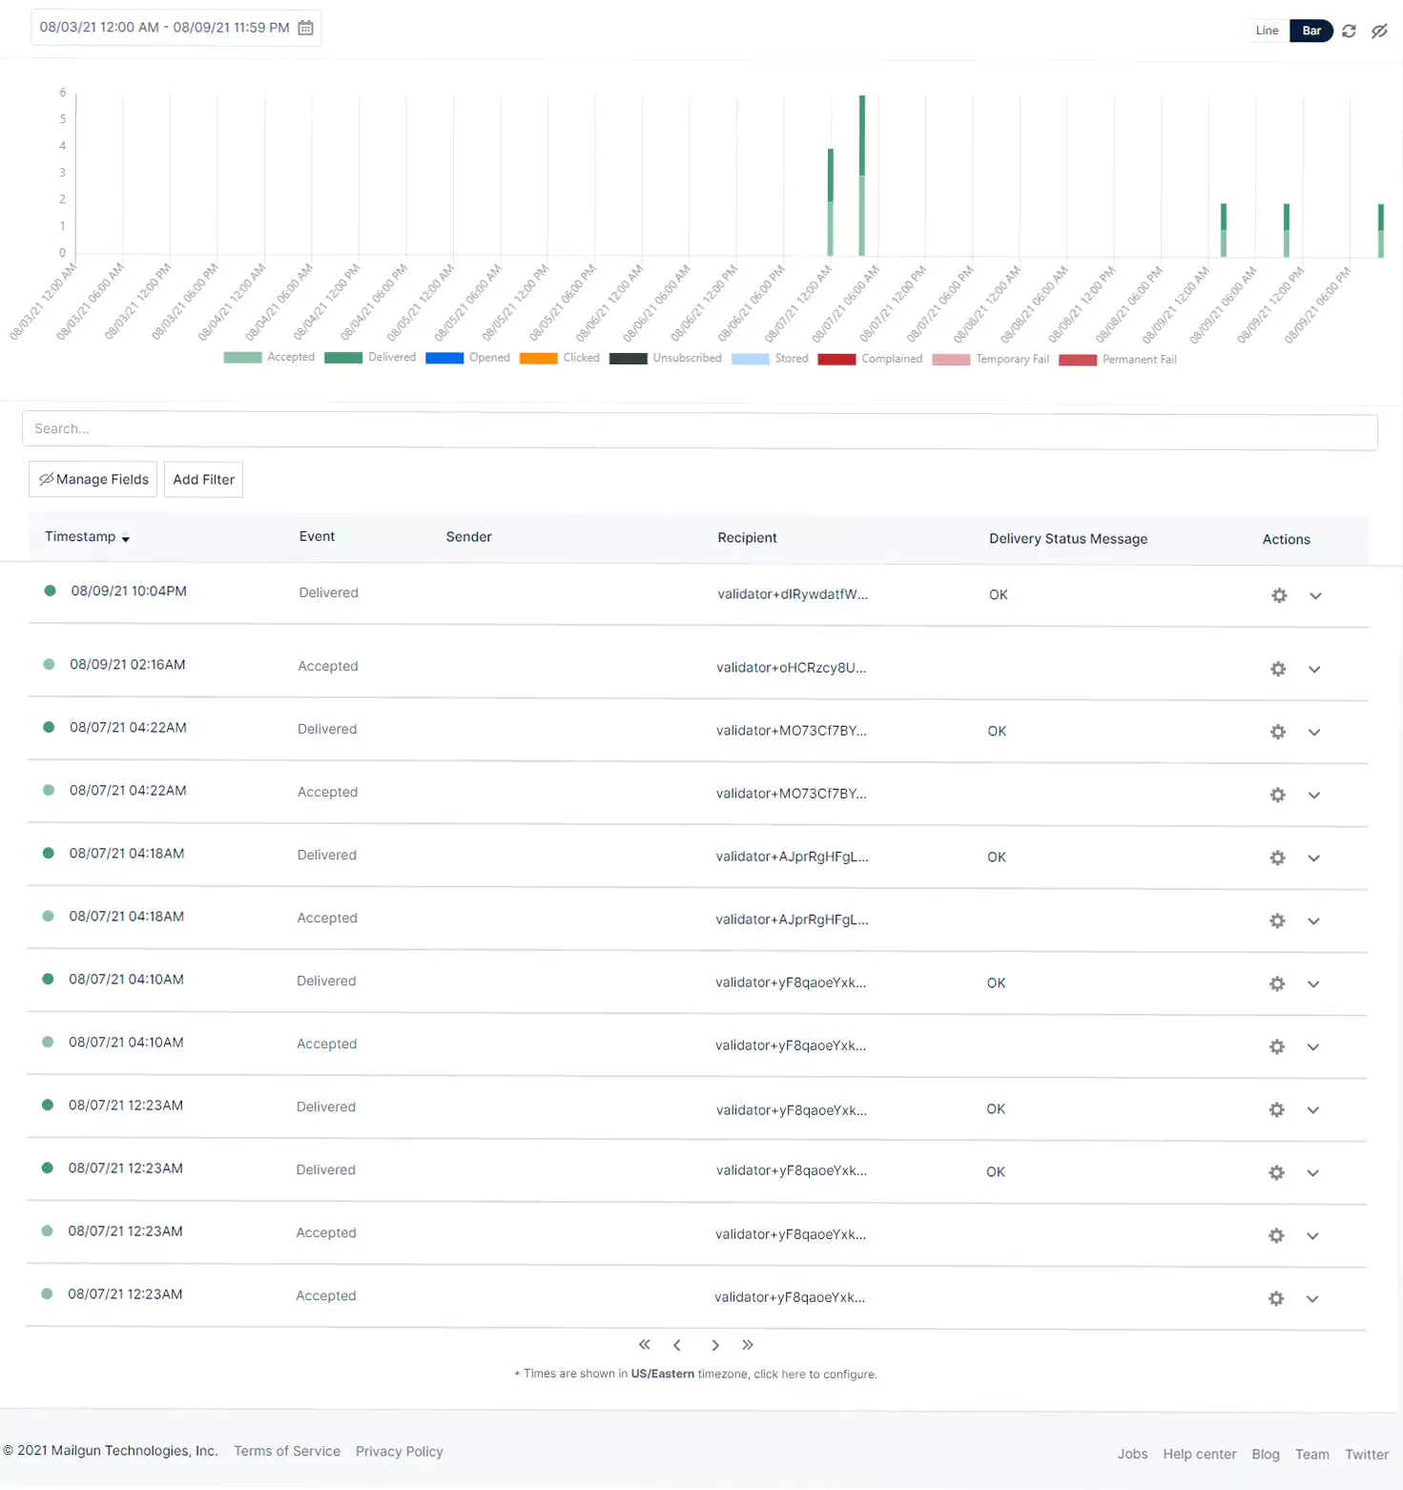Click the date range 08/03/21 - 08/09/21 field
Image resolution: width=1403 pixels, height=1490 pixels.
176,28
